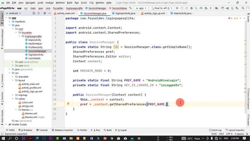Toggle the Gradle side panel
Image resolution: width=250 pixels, height=141 pixels.
tap(248, 18)
